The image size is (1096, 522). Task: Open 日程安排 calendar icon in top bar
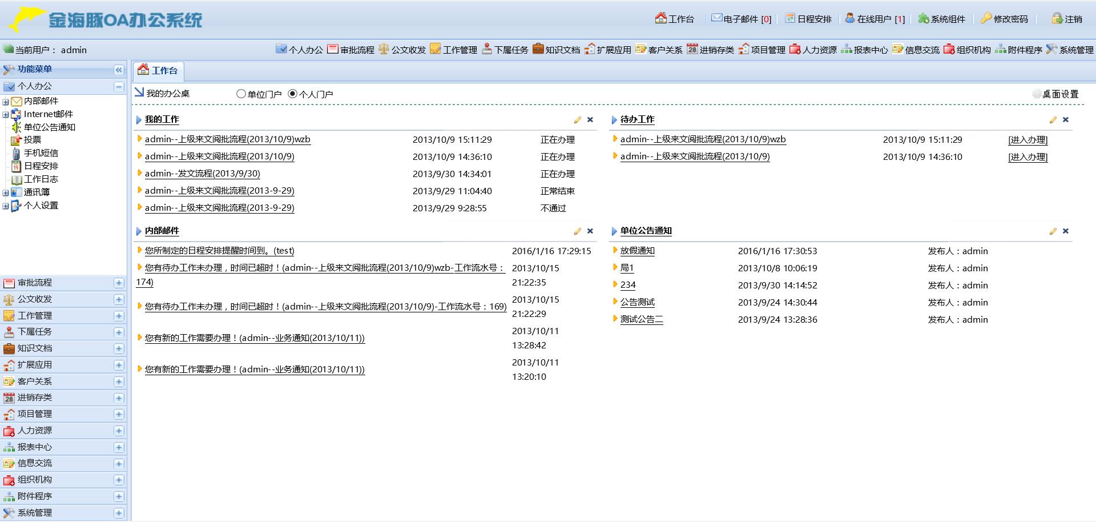coord(790,18)
